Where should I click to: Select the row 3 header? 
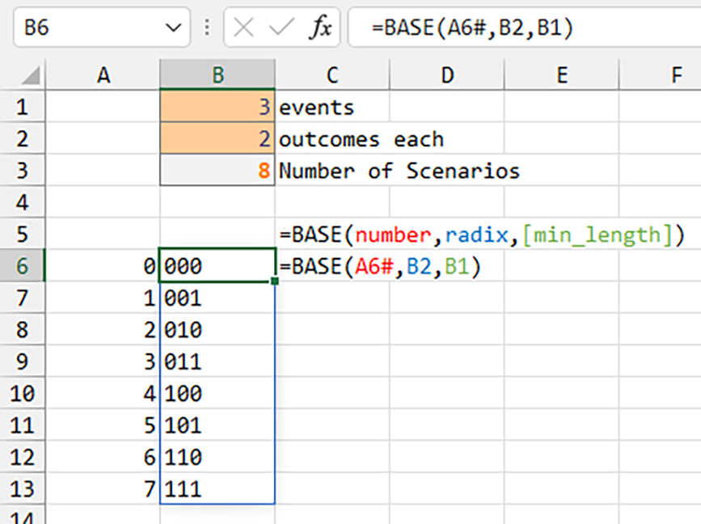click(21, 171)
